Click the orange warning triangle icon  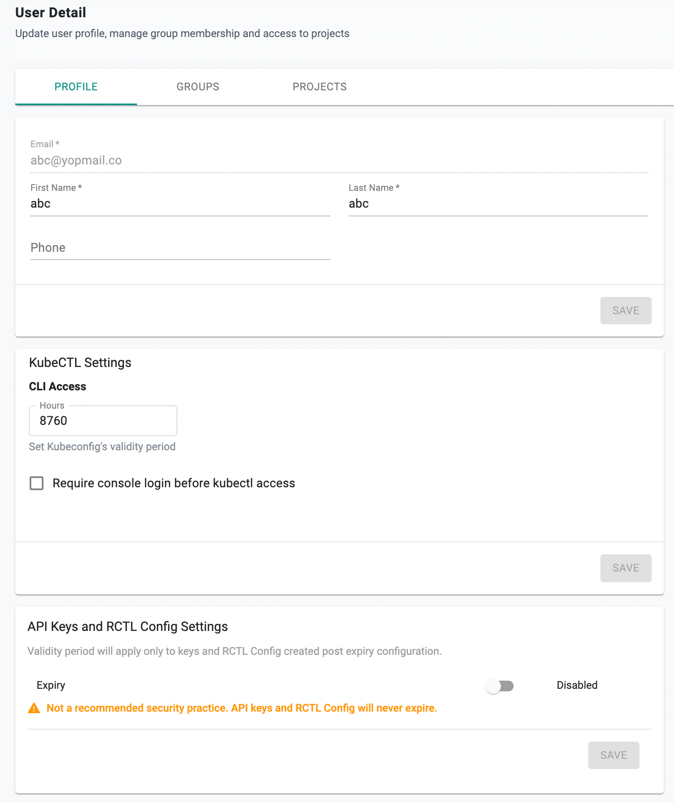tap(34, 708)
